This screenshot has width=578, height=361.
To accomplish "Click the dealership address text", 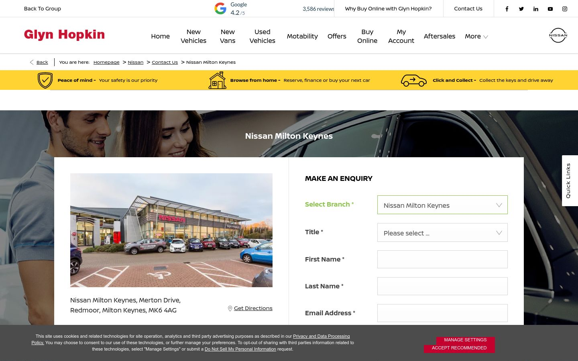I will pos(125,305).
